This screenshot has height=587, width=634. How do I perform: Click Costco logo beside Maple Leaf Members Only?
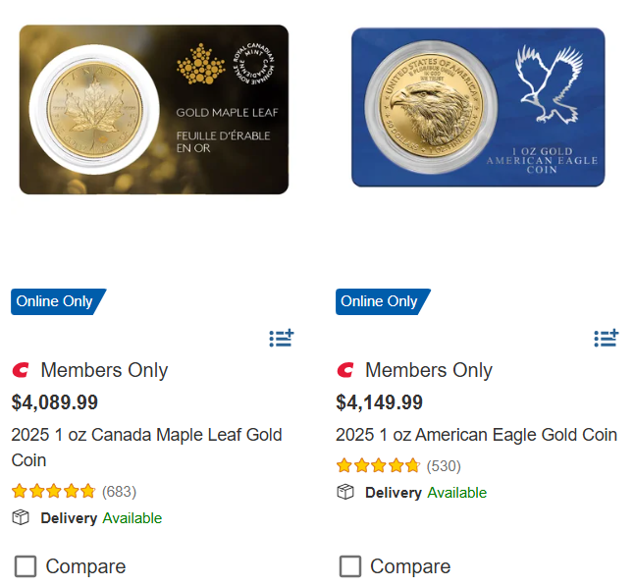pos(21,370)
